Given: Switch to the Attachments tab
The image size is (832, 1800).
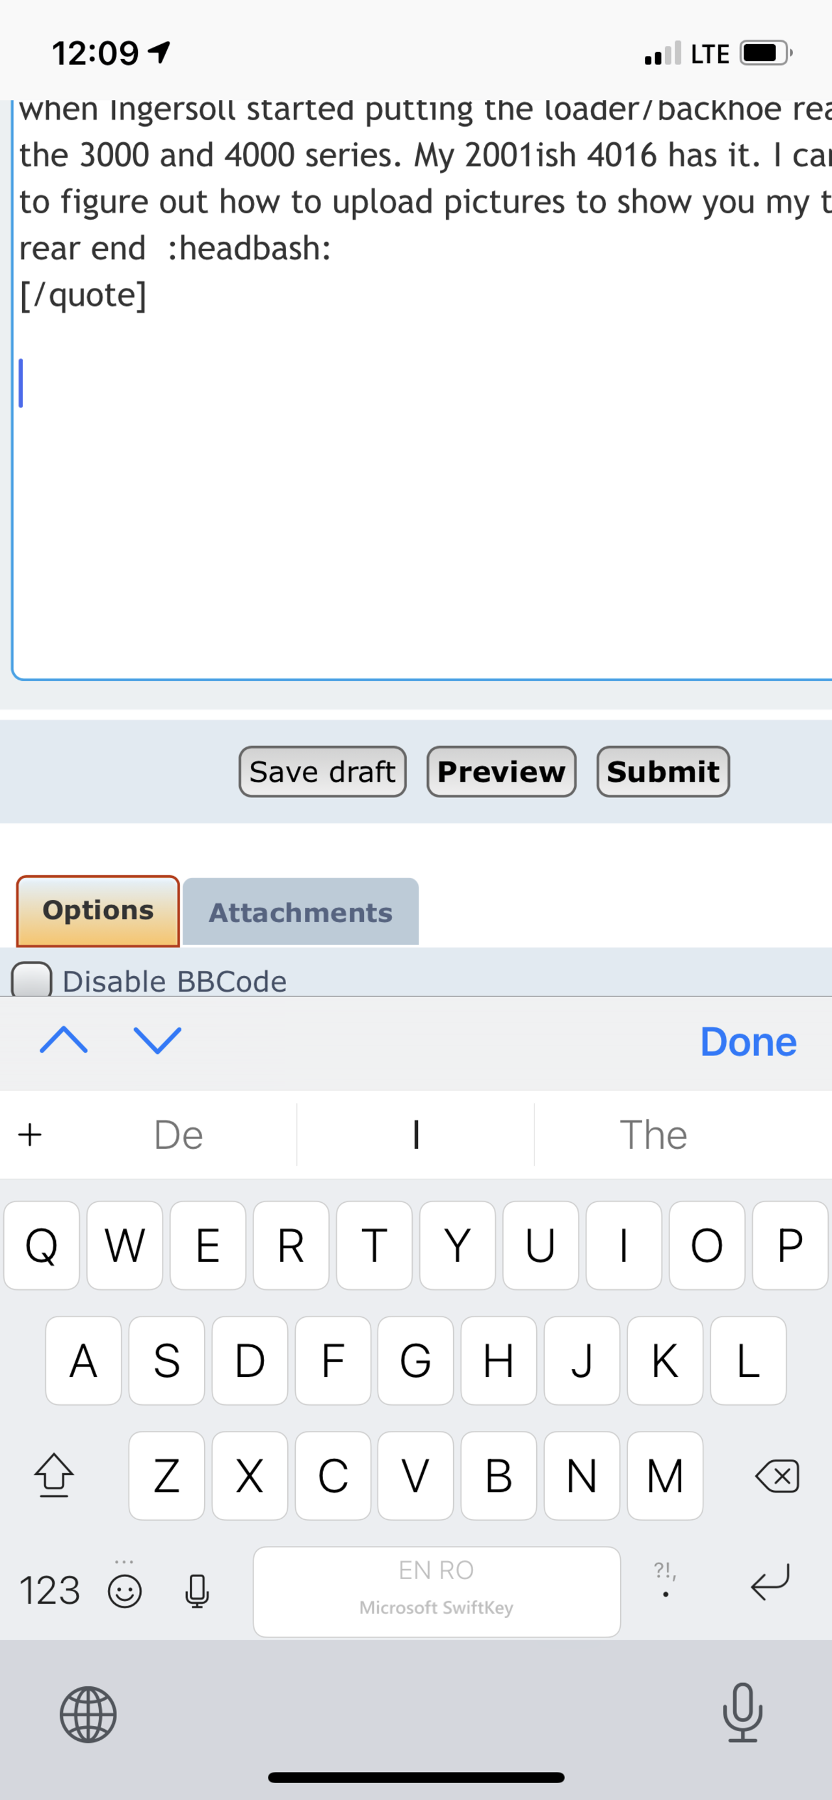Looking at the screenshot, I should pos(301,912).
